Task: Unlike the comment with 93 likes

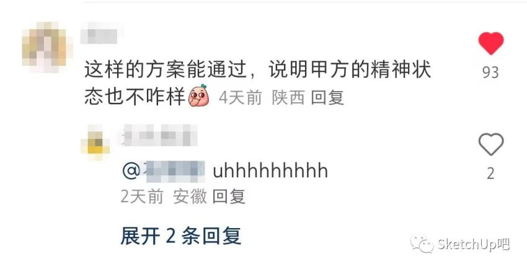Action: [491, 43]
